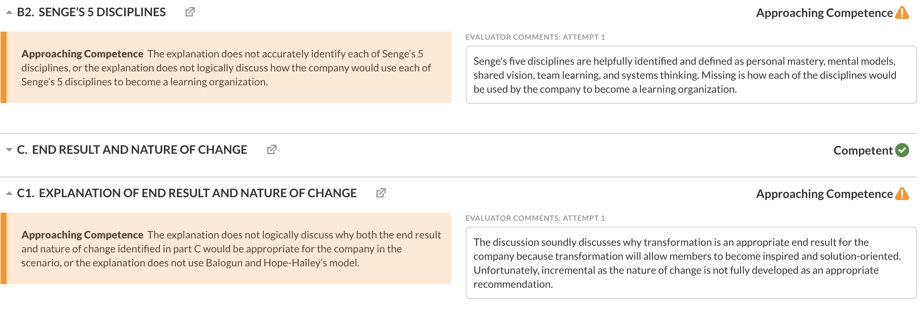This screenshot has width=922, height=326.
Task: Click the C1 evaluator comments box
Action: [x=691, y=263]
